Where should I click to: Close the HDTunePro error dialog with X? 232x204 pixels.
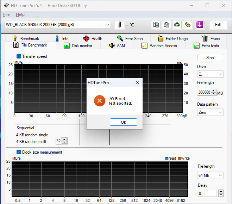click(x=137, y=82)
